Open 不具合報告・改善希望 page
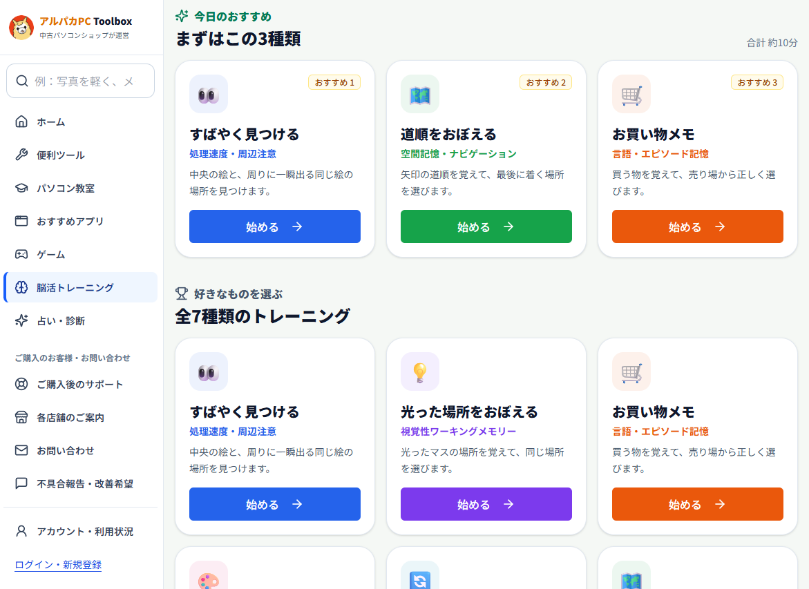 click(81, 483)
